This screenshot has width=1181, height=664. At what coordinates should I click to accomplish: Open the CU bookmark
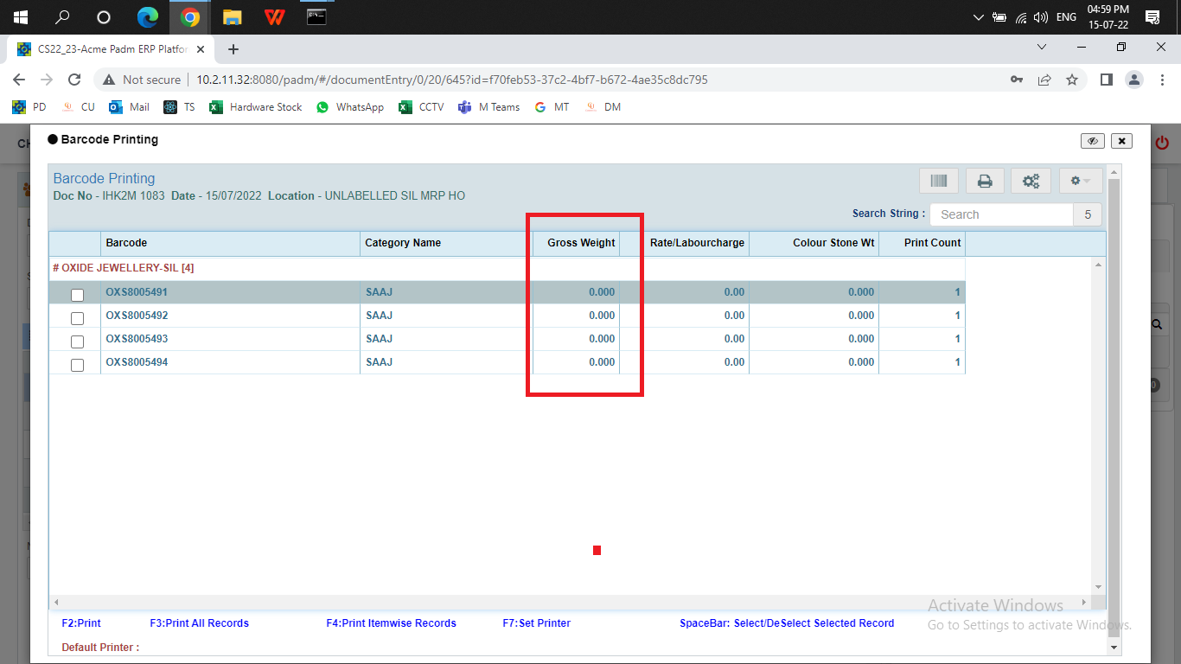[79, 107]
